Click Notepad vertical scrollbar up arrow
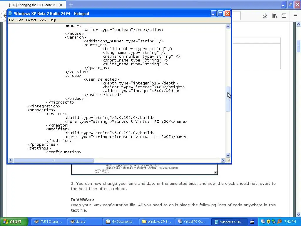This screenshot has height=226, width=301. click(x=228, y=26)
